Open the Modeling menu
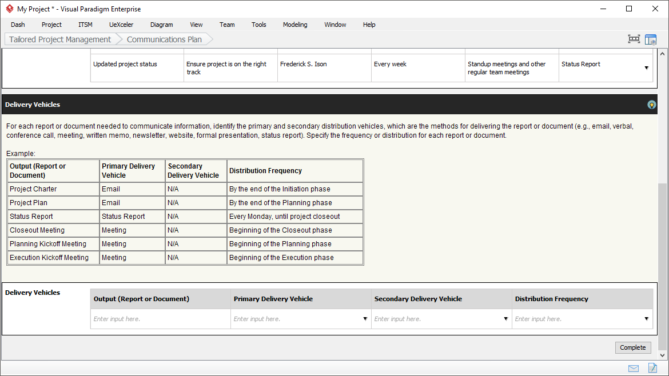669x376 pixels. tap(295, 25)
